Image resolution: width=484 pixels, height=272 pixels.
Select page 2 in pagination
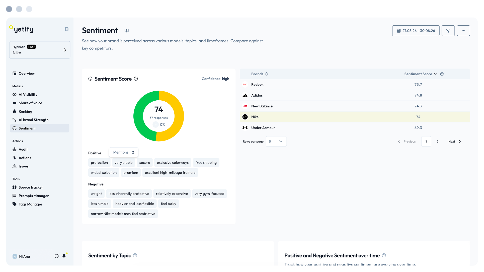click(x=438, y=142)
